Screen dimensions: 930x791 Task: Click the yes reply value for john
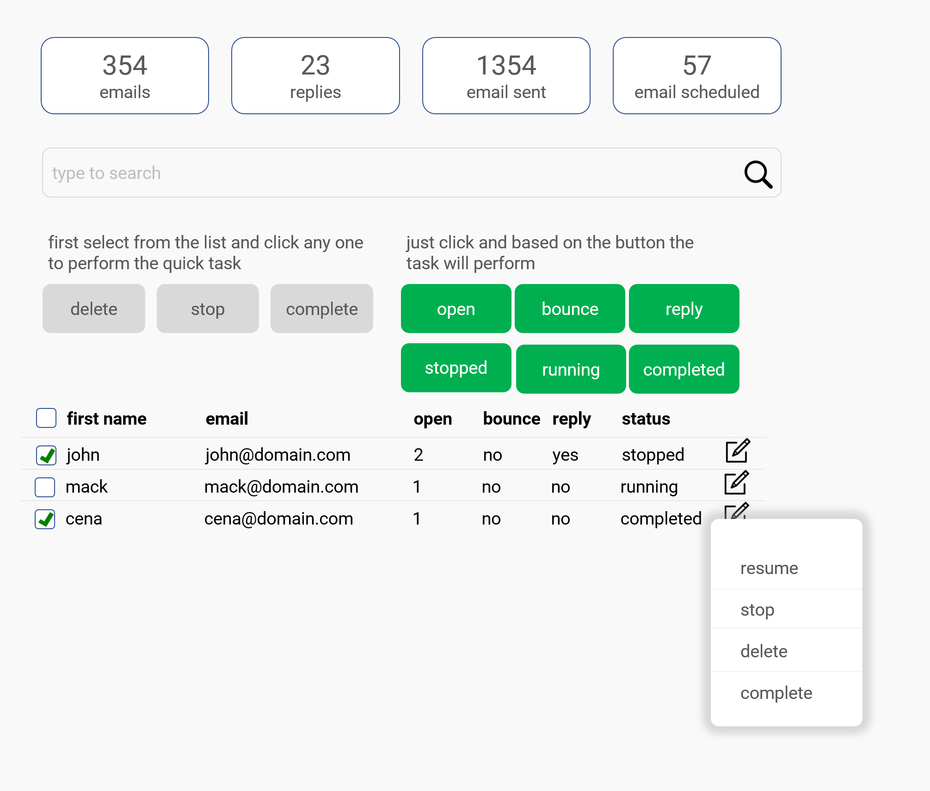pos(565,456)
